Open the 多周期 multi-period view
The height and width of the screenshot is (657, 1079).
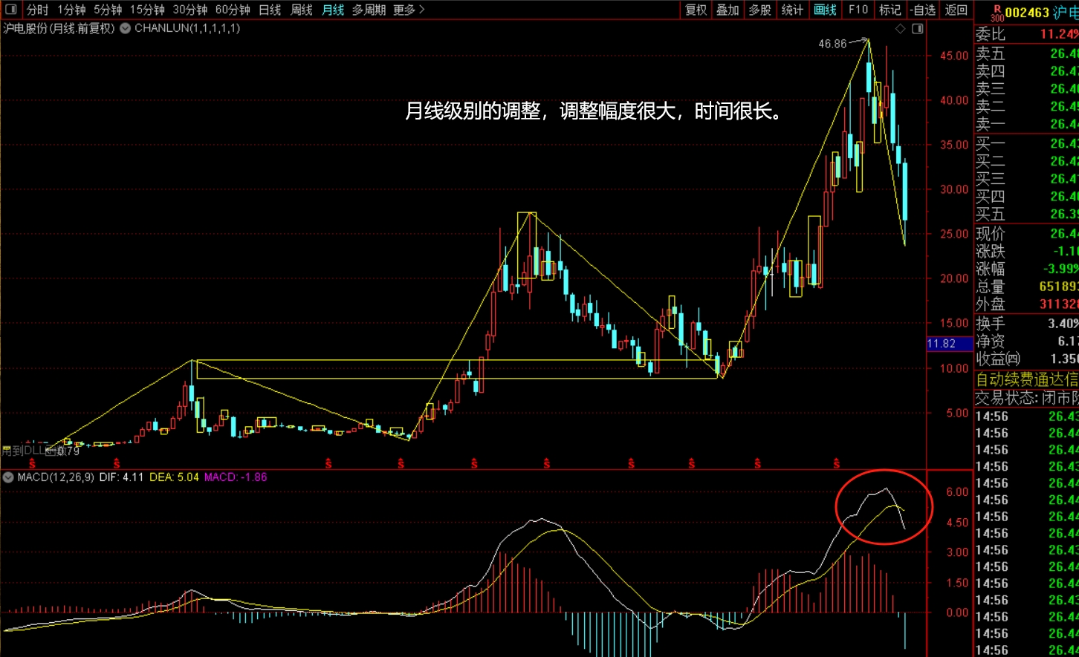coord(369,10)
